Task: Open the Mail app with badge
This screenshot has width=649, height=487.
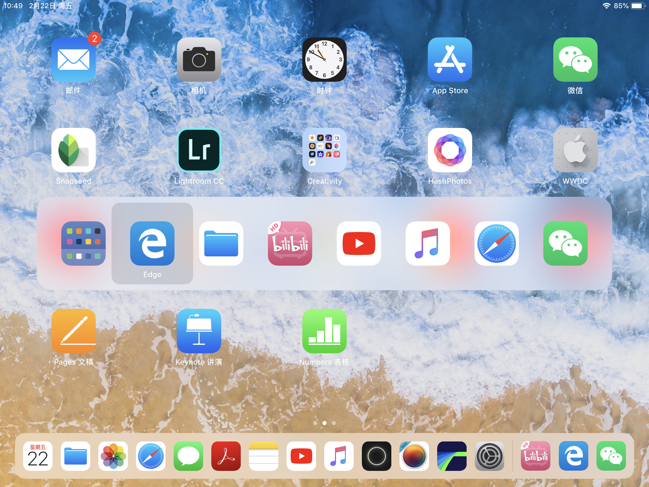Action: tap(73, 60)
